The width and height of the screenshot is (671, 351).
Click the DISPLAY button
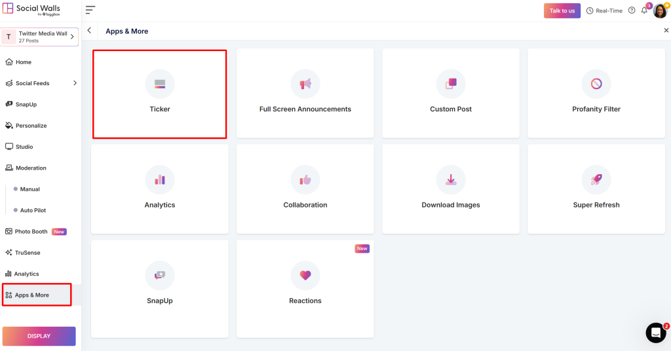39,336
